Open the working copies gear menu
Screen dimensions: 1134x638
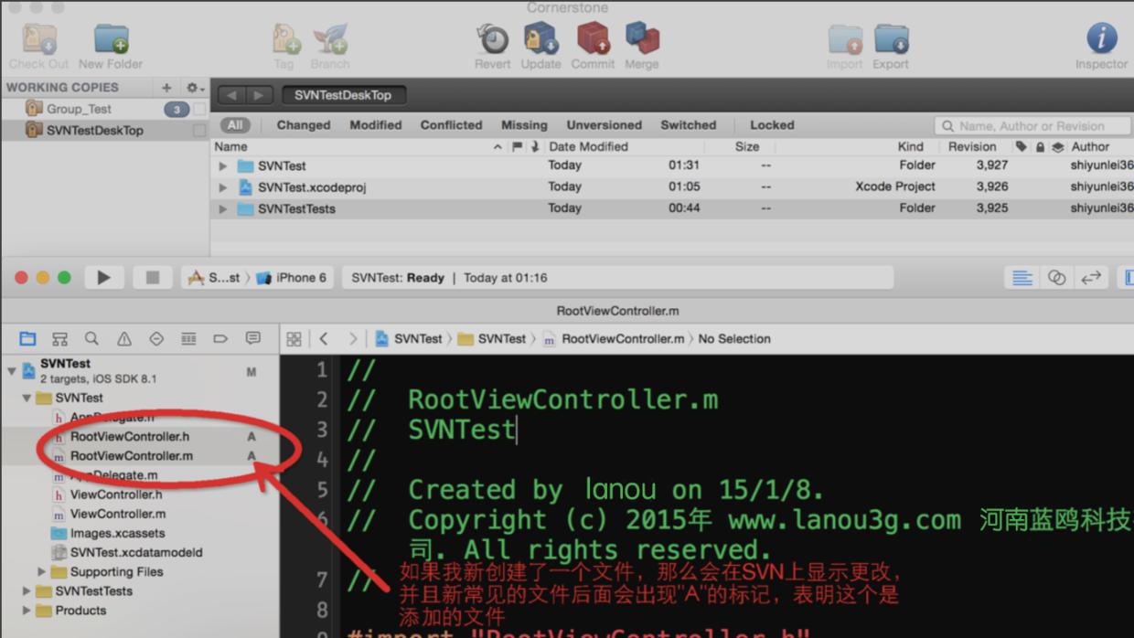coord(195,88)
